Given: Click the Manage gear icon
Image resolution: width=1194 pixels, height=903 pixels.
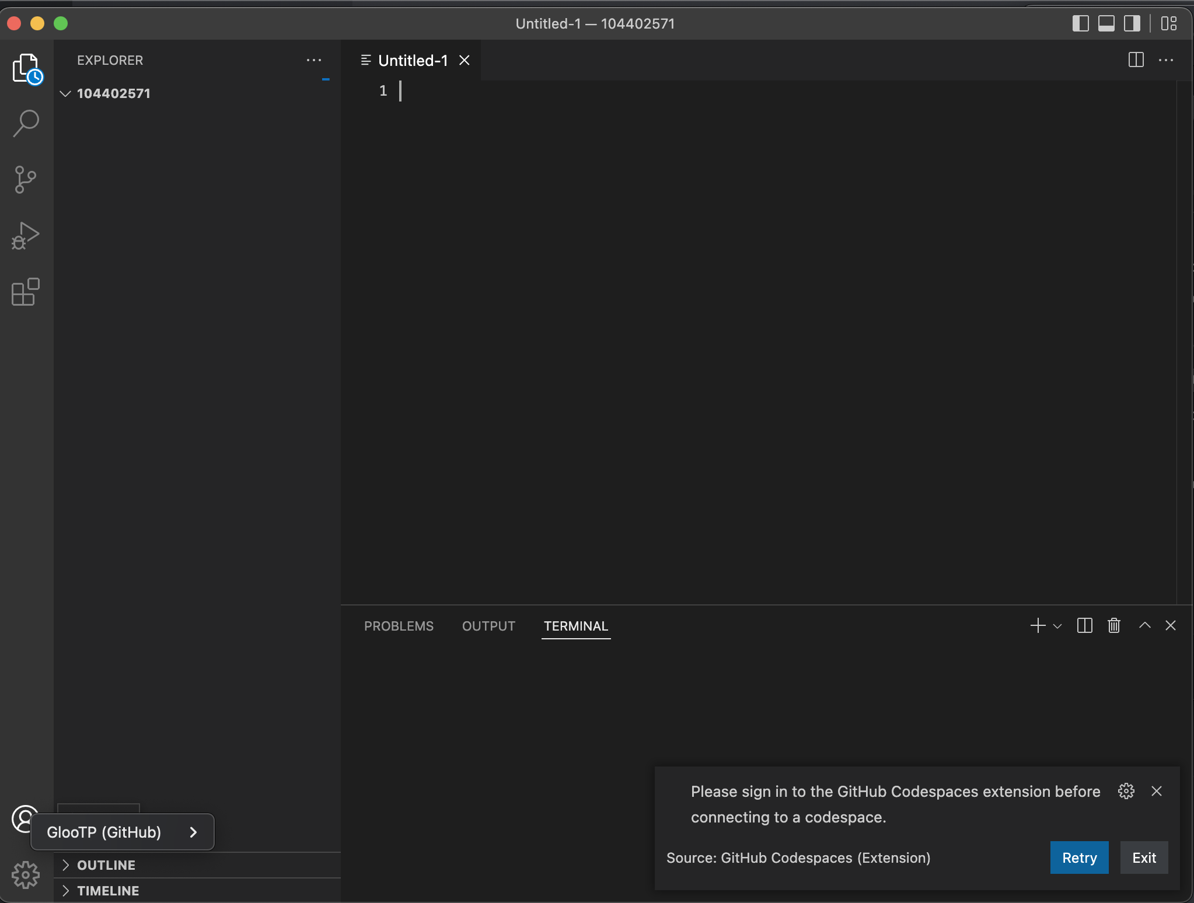Looking at the screenshot, I should coord(26,874).
